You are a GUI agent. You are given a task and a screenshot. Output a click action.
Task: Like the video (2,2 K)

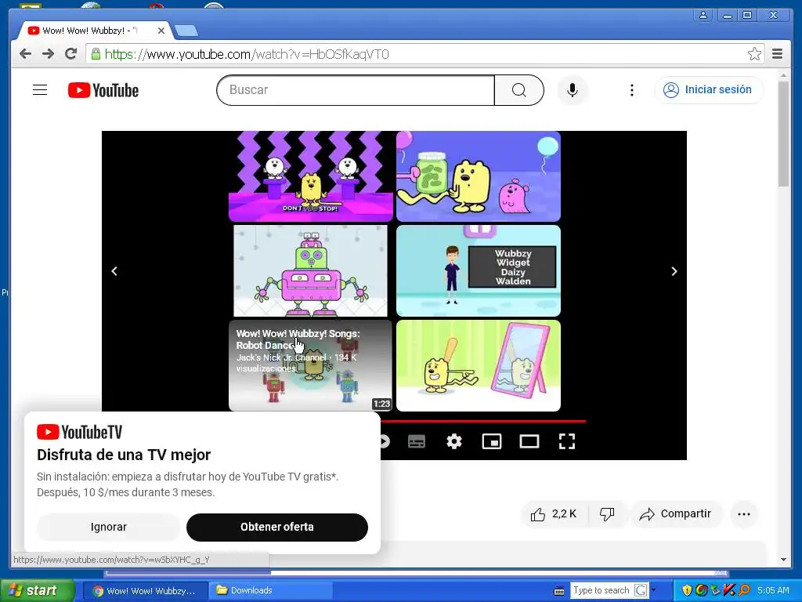click(x=554, y=514)
